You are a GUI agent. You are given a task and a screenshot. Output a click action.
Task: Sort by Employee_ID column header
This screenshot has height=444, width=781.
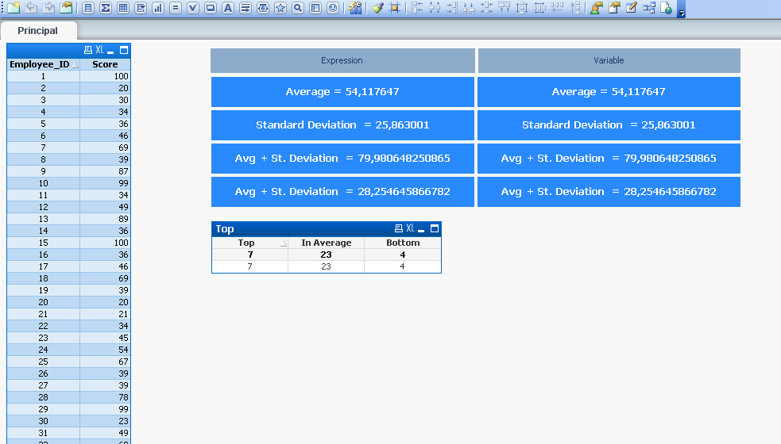coord(44,64)
